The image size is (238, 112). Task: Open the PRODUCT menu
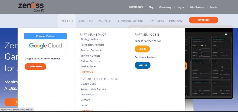point(67,21)
